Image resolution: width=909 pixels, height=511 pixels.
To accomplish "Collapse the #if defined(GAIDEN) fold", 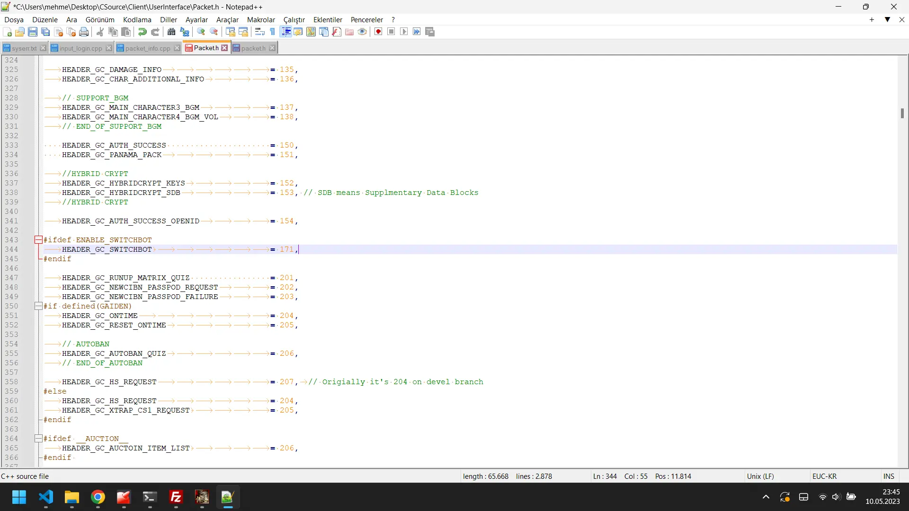I will (38, 306).
